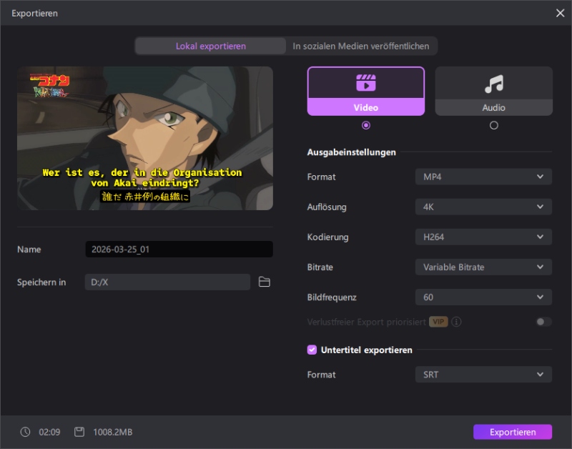Select the Video radio button

366,125
